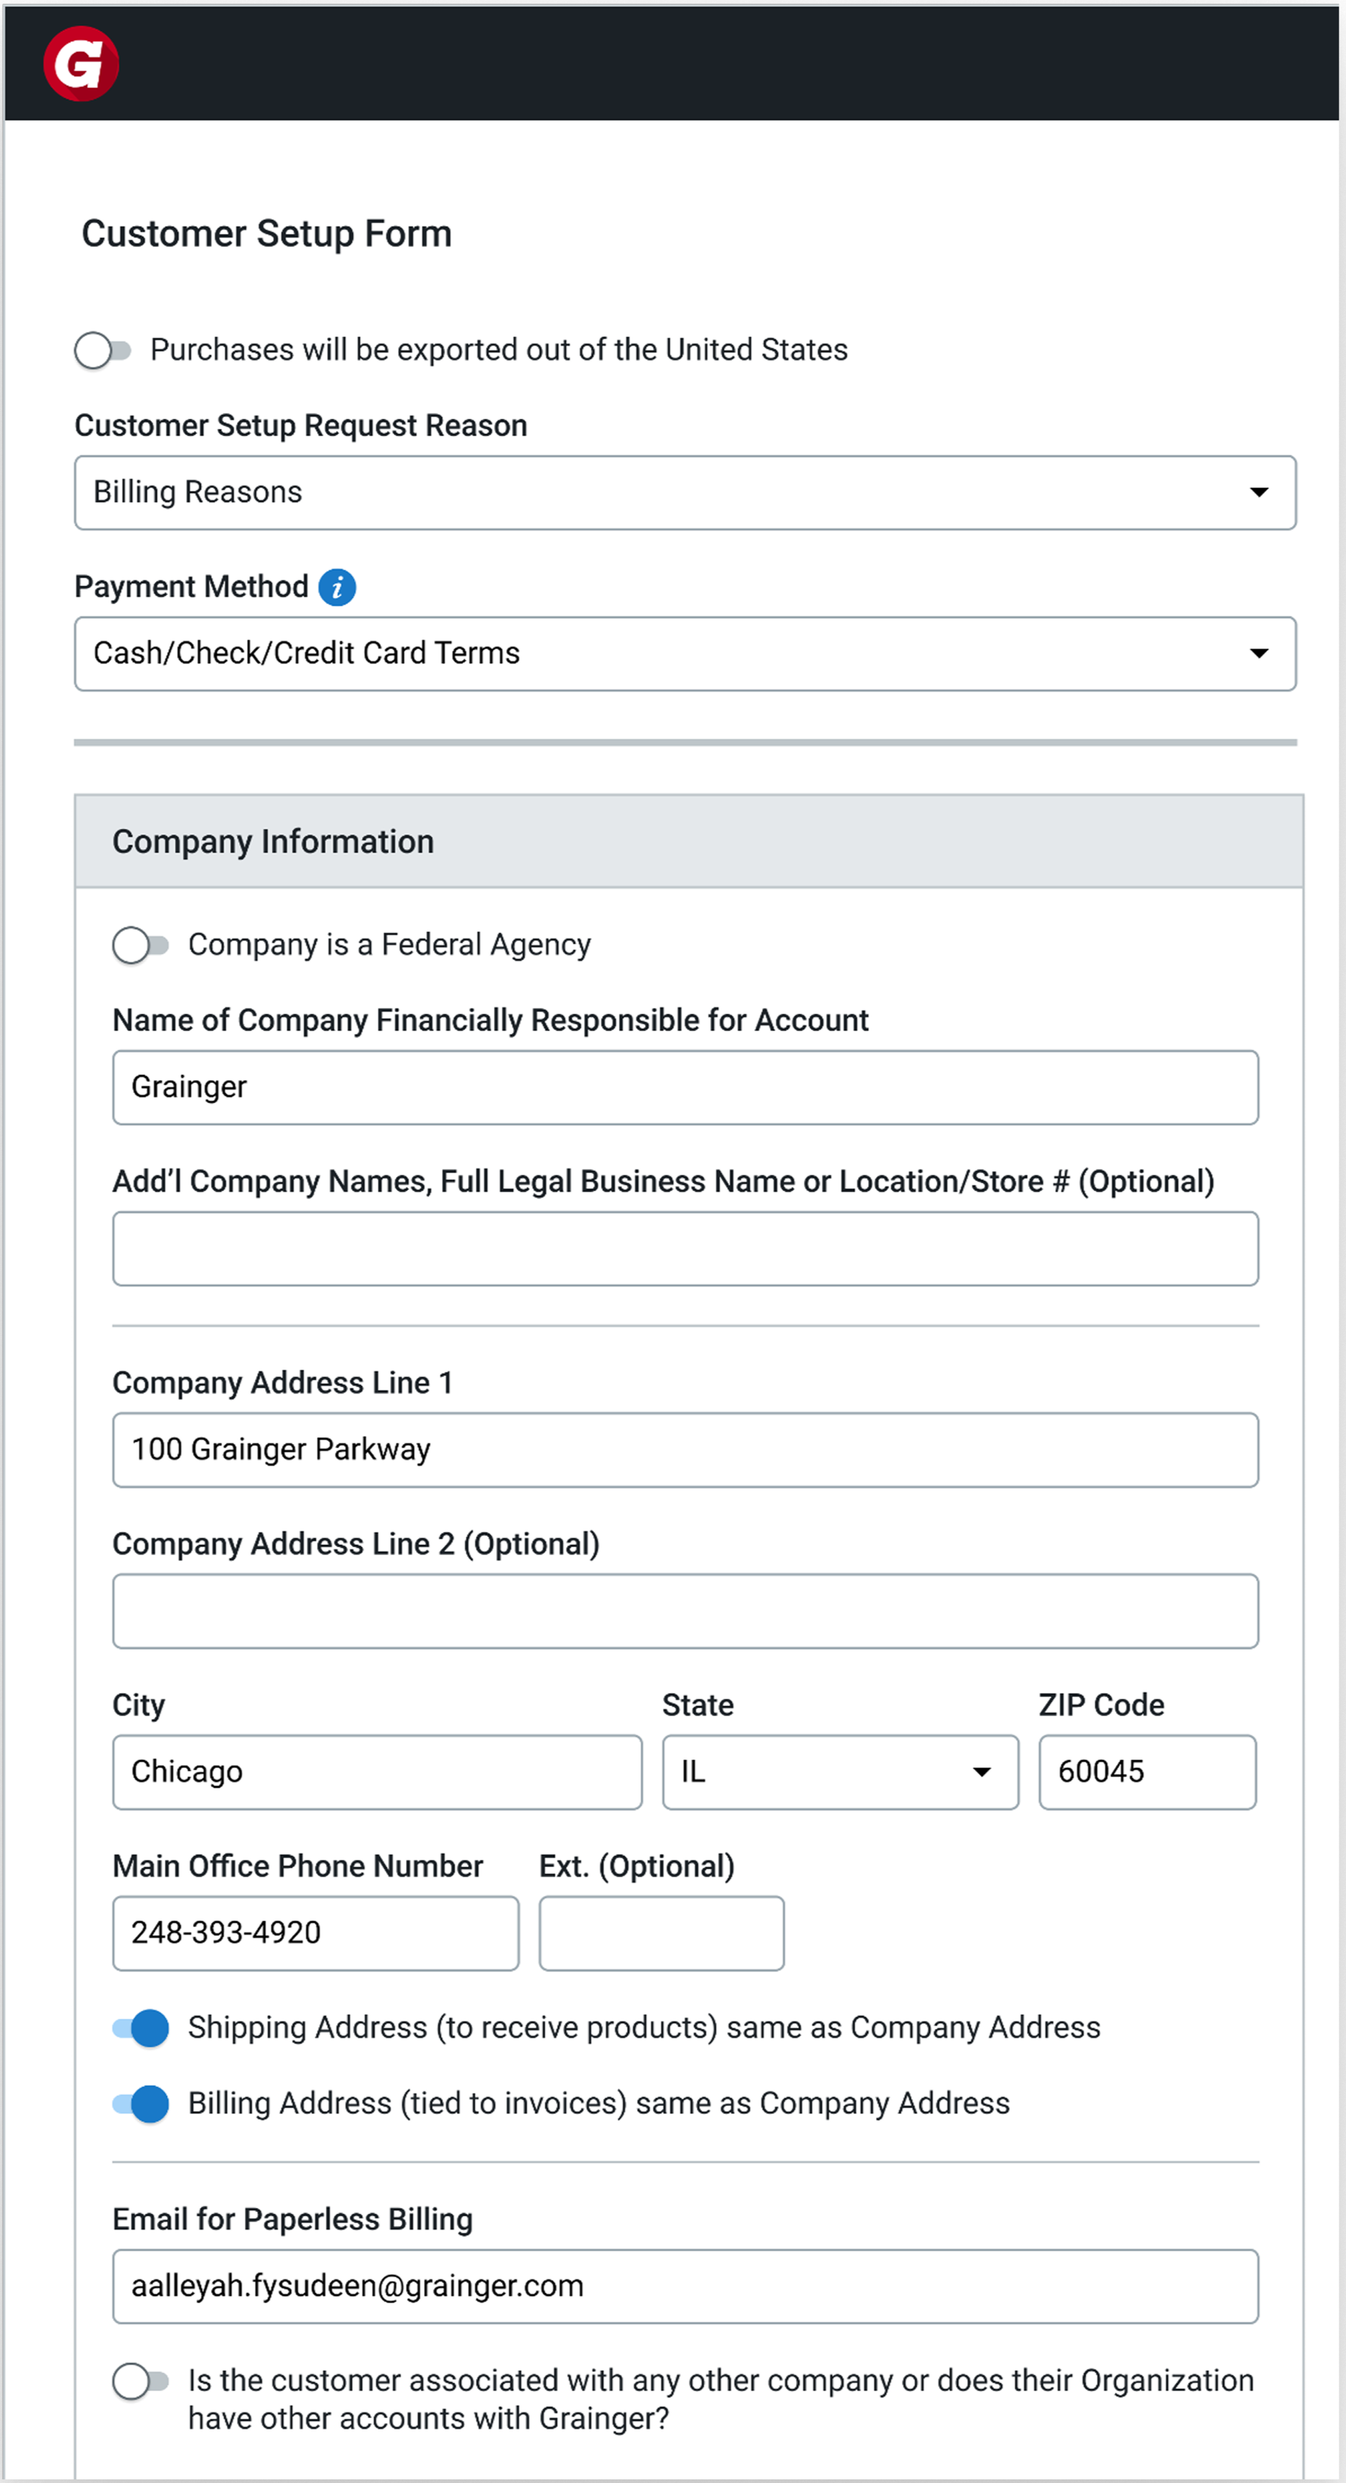The width and height of the screenshot is (1346, 2483).
Task: Click the Company Information section header
Action: click(x=688, y=841)
